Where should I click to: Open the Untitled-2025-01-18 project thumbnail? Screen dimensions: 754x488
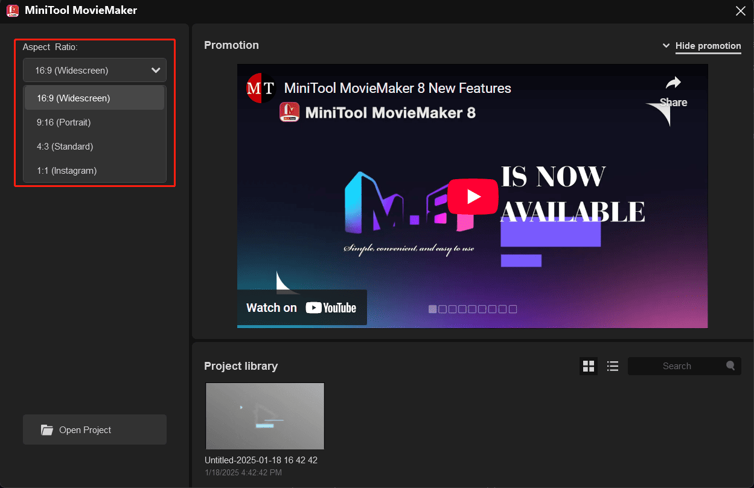[265, 416]
